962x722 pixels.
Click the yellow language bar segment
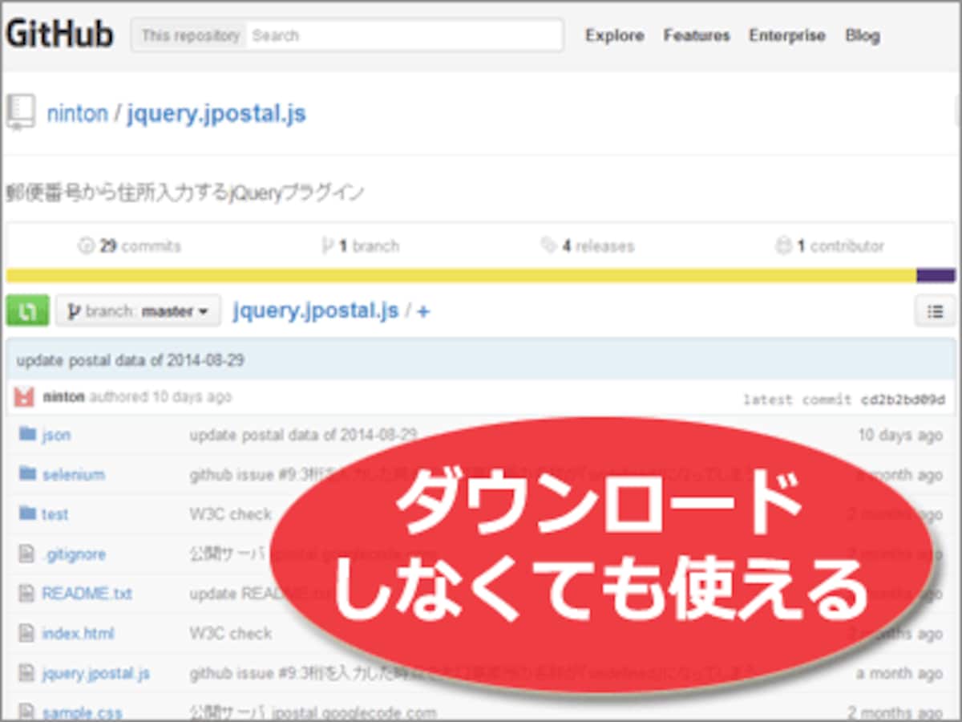pyautogui.click(x=461, y=275)
